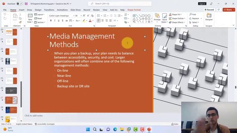Click the slide panel scrollbar thumb
Screen dimensions: 237x133
pyautogui.click(x=21, y=95)
